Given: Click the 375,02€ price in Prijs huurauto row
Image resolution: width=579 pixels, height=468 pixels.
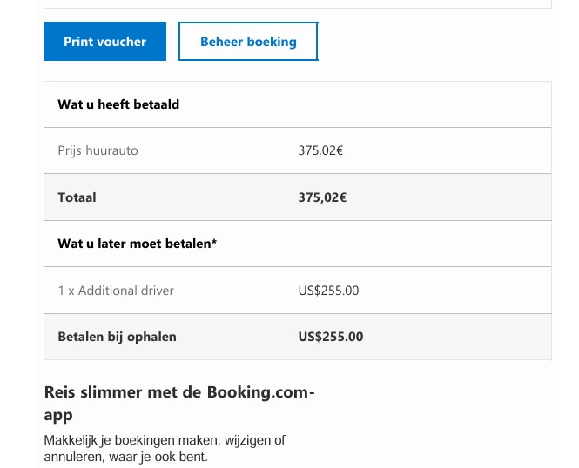Looking at the screenshot, I should point(320,150).
